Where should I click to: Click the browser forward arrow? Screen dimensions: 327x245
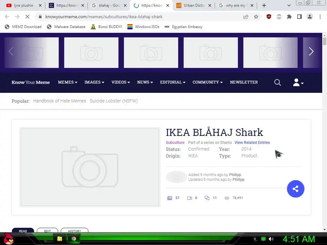(17, 17)
